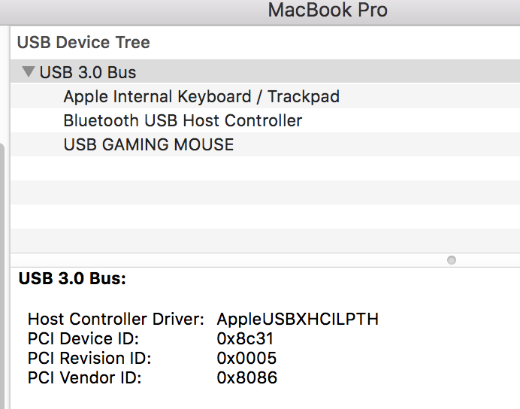Image resolution: width=520 pixels, height=409 pixels.
Task: Click the sidebar scrollbar at left edge
Action: pos(2,275)
